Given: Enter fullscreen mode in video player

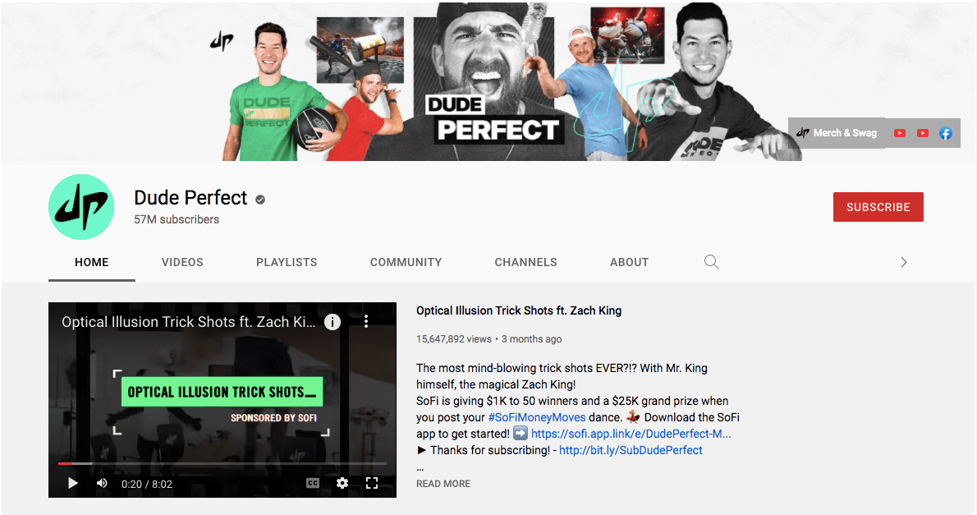Looking at the screenshot, I should click(x=372, y=483).
